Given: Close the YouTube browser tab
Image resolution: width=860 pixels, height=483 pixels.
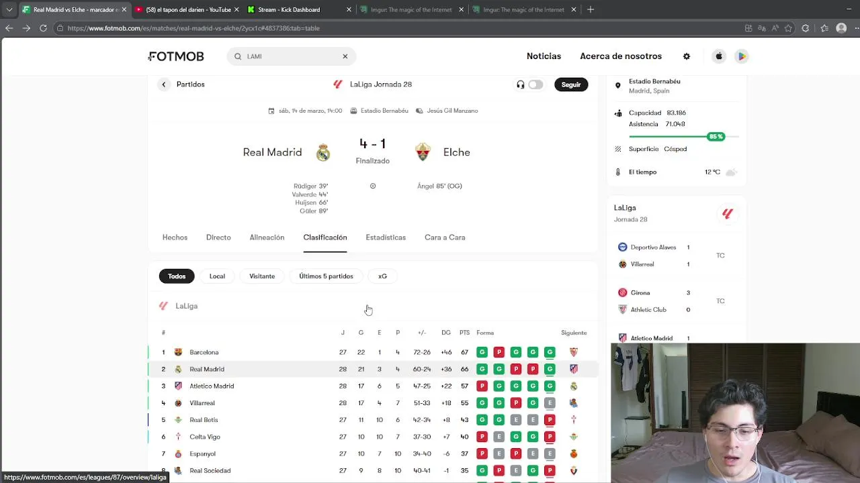Looking at the screenshot, I should (x=236, y=9).
